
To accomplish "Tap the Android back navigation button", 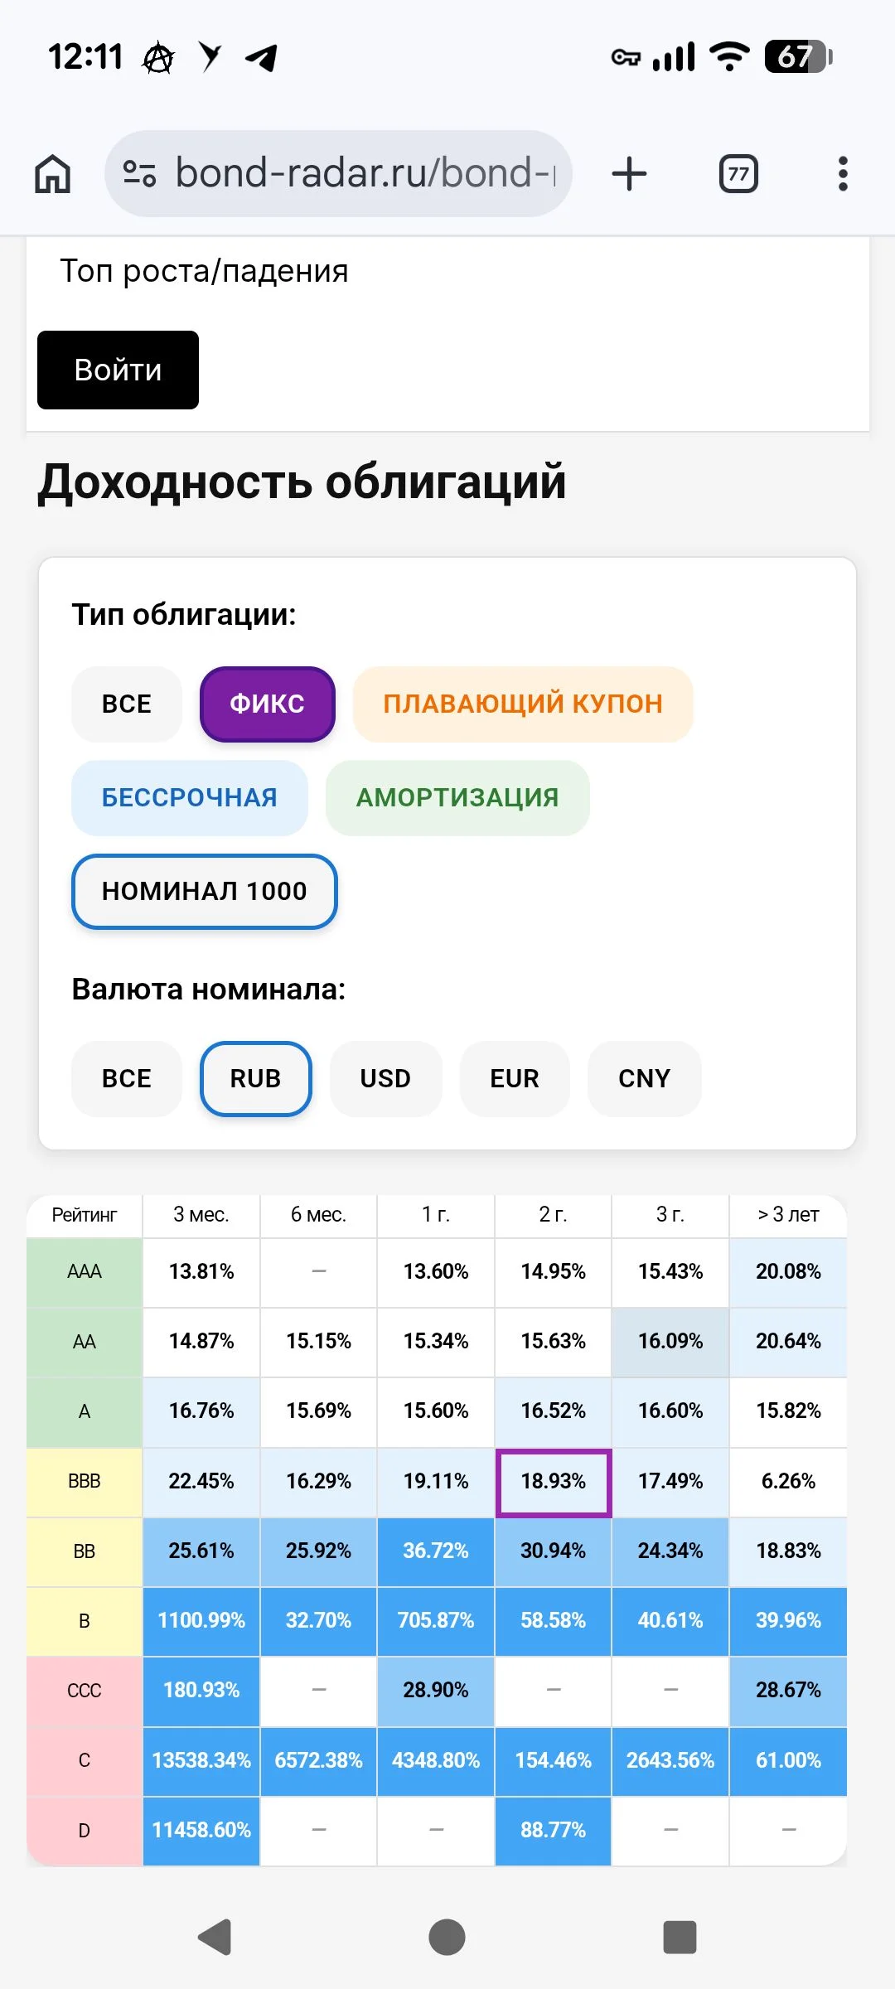I will coord(215,1937).
